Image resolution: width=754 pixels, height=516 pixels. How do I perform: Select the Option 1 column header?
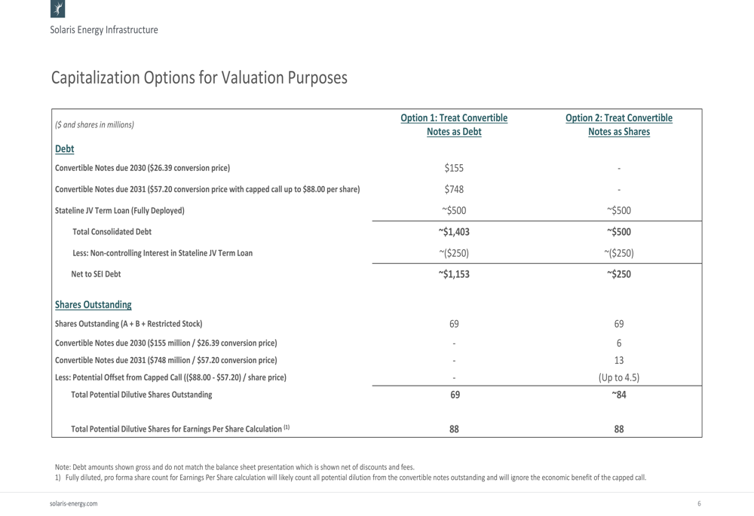[454, 125]
